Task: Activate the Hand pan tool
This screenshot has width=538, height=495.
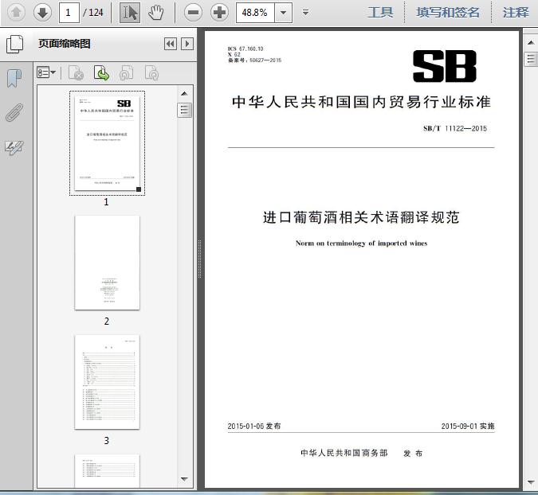Action: (x=155, y=12)
